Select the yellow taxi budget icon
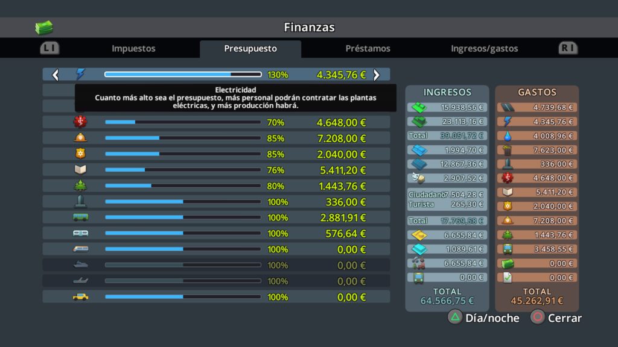The height and width of the screenshot is (347, 618). click(x=80, y=297)
